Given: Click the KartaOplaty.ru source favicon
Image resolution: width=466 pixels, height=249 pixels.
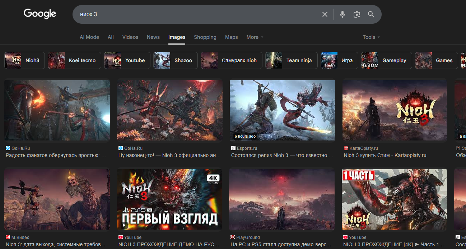Looking at the screenshot, I should click(346, 148).
